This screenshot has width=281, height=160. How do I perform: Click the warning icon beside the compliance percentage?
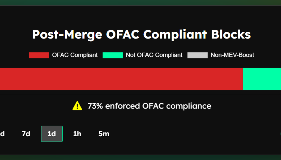click(x=78, y=106)
